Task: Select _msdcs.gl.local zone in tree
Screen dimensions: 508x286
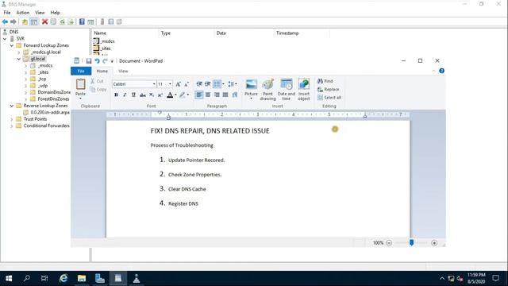Action: coord(46,52)
